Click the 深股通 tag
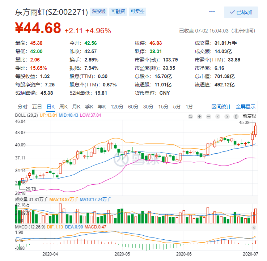267x261 pixels. click(99, 12)
